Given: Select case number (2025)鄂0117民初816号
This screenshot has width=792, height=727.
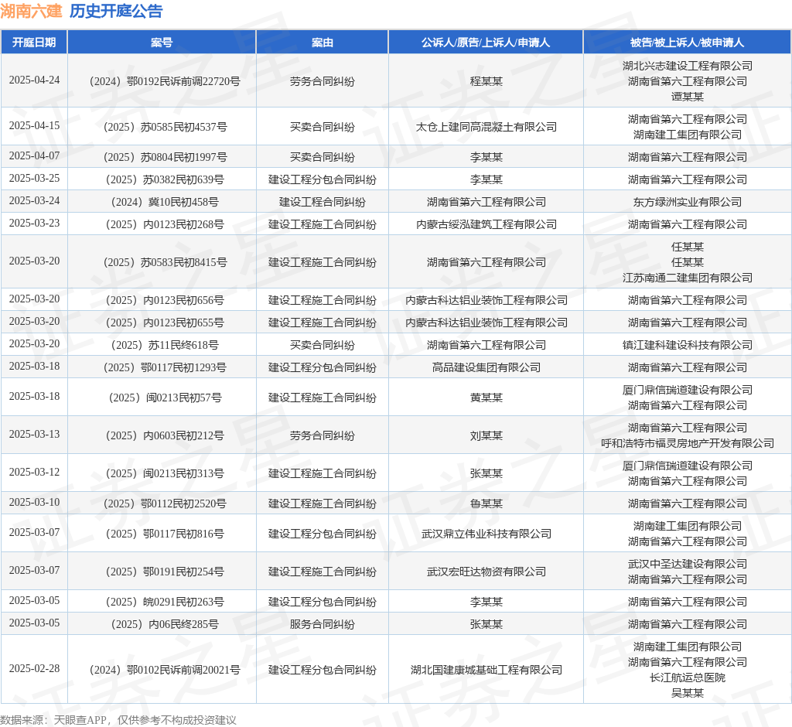Looking at the screenshot, I should pos(165,534).
